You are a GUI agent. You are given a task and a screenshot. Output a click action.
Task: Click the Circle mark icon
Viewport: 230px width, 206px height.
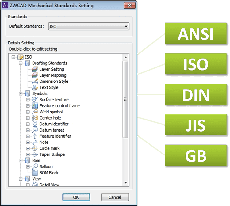[x=35, y=148]
